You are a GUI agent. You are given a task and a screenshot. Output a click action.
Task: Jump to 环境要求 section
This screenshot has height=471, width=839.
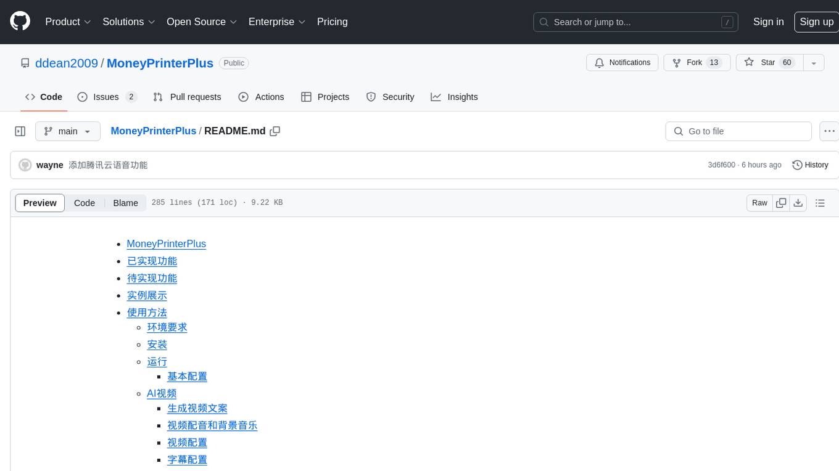pos(167,328)
